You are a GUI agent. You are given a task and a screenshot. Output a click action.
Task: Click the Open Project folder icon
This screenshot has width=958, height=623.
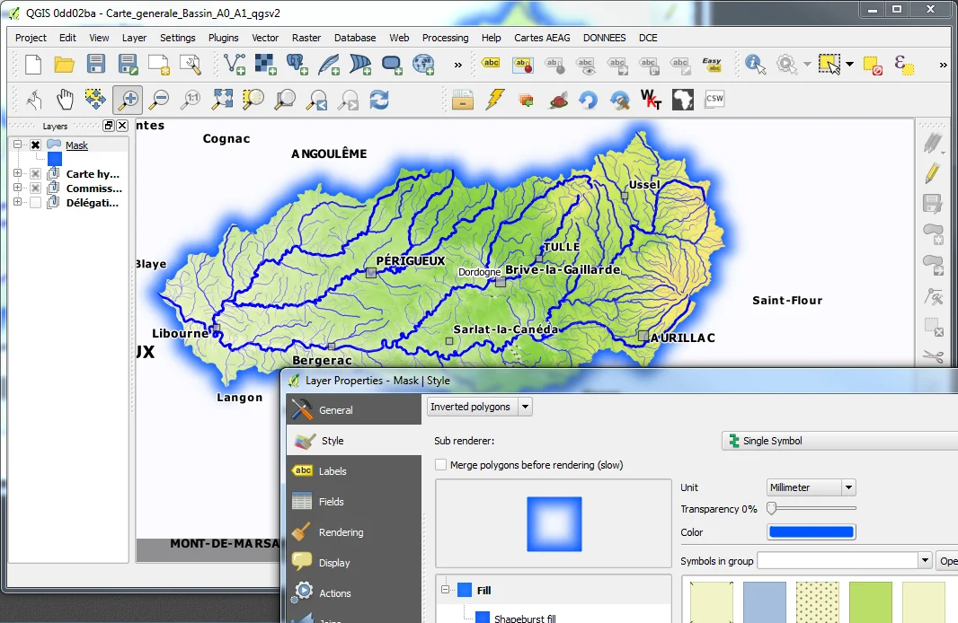(64, 64)
